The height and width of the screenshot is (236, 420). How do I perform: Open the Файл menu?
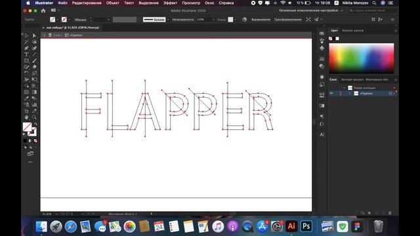tap(62, 3)
